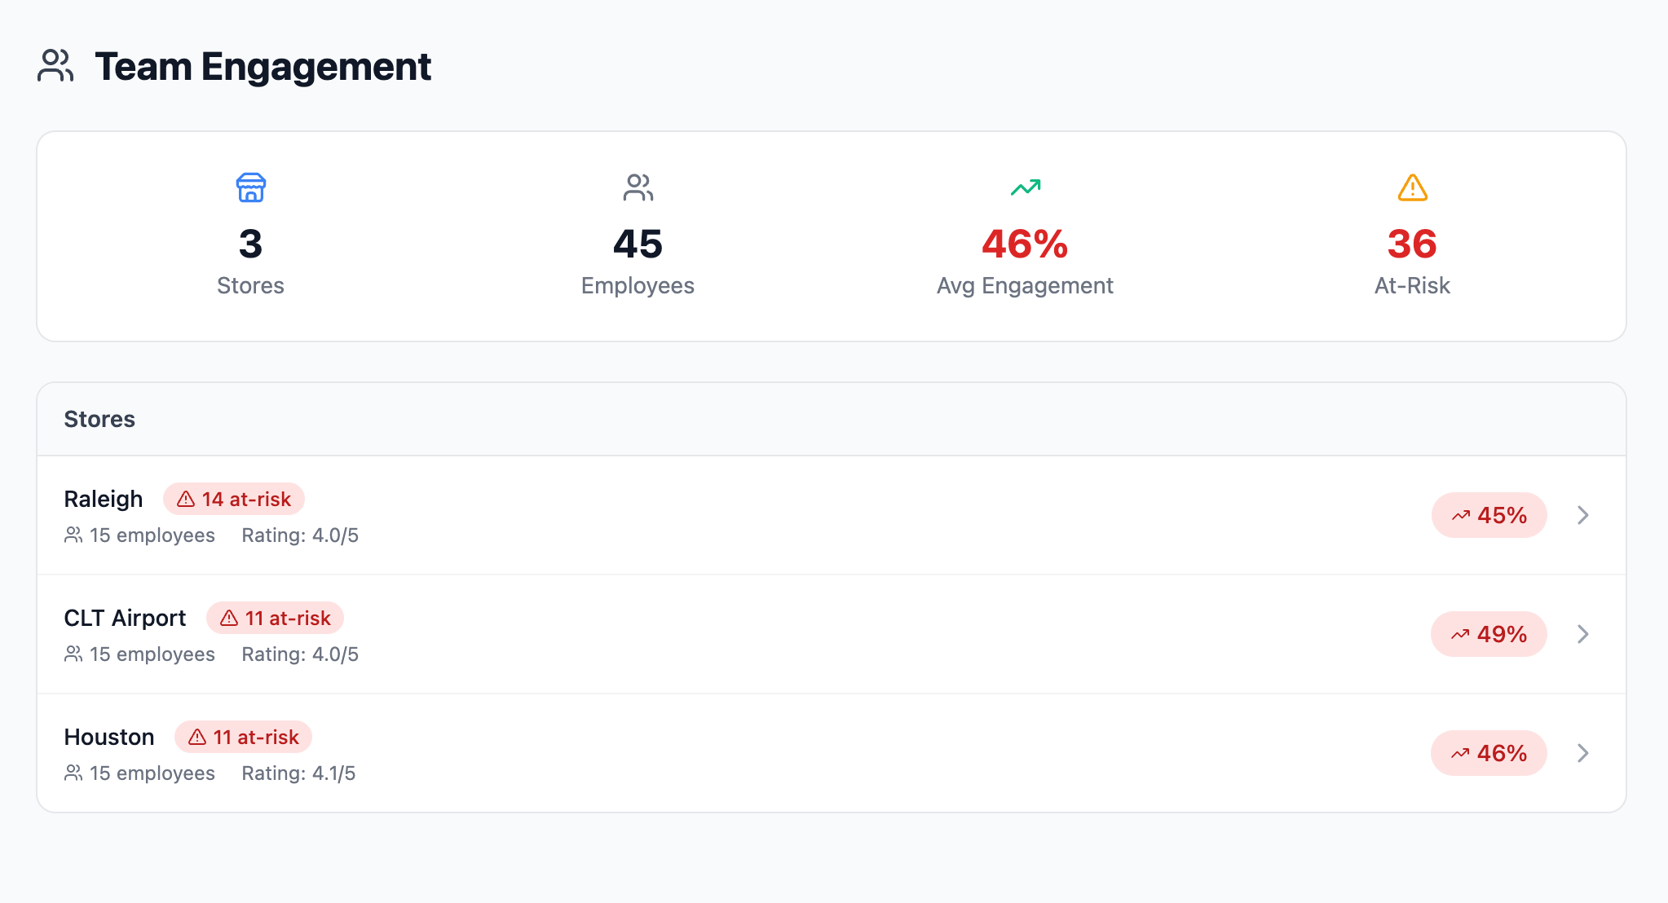Image resolution: width=1668 pixels, height=903 pixels.
Task: Click the people icon above Employees count
Action: (x=638, y=187)
